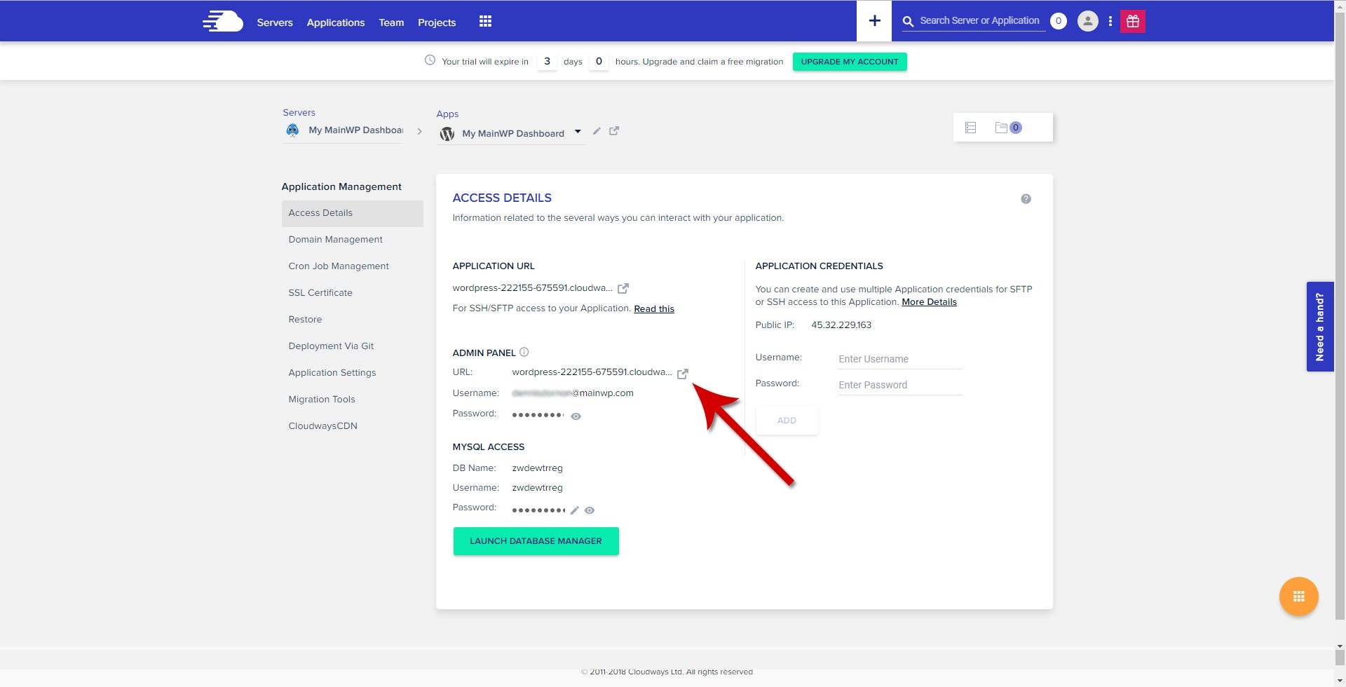
Task: Click the gift promotions icon
Action: click(1133, 21)
